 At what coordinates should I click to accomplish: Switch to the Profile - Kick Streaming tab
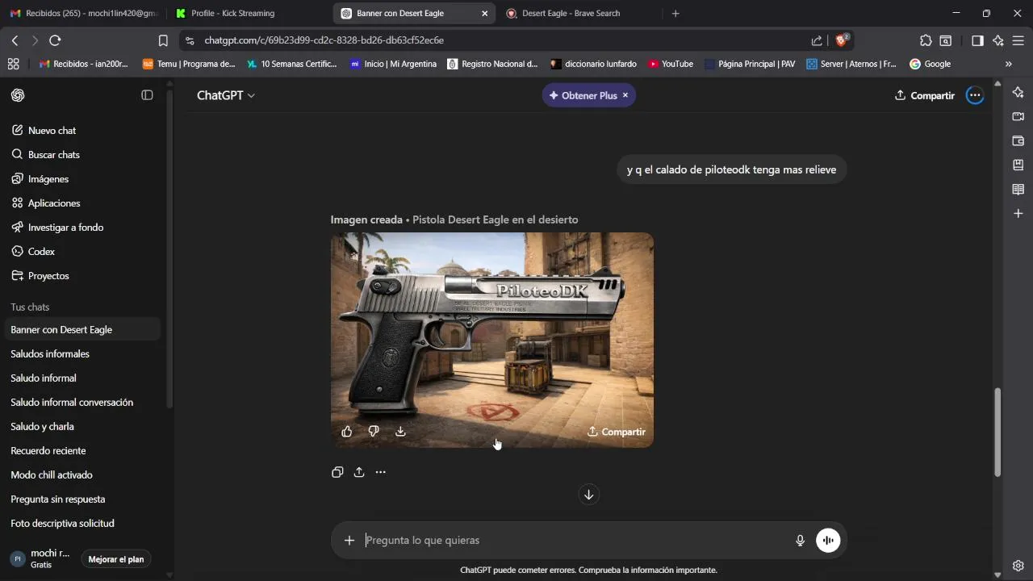[x=249, y=13]
